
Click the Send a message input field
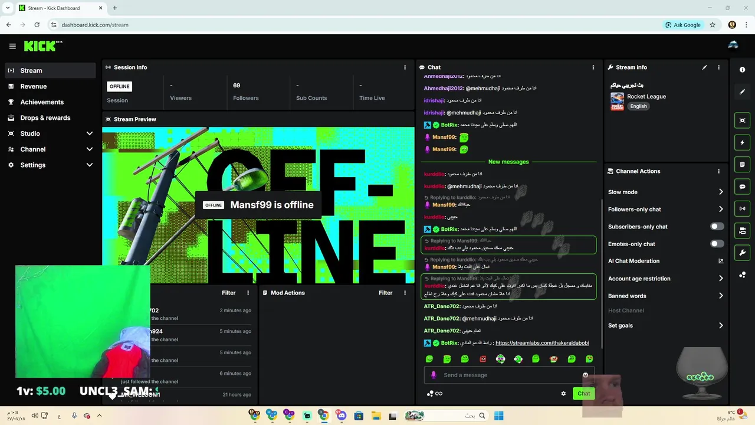pos(508,375)
